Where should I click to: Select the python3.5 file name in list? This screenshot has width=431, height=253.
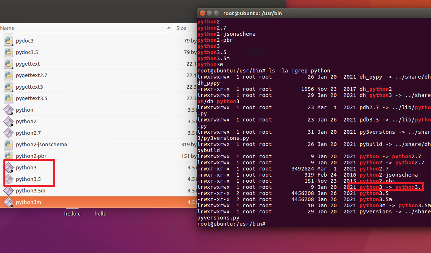coord(28,179)
